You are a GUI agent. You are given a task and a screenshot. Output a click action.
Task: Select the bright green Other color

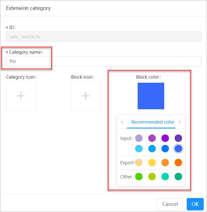point(139,177)
